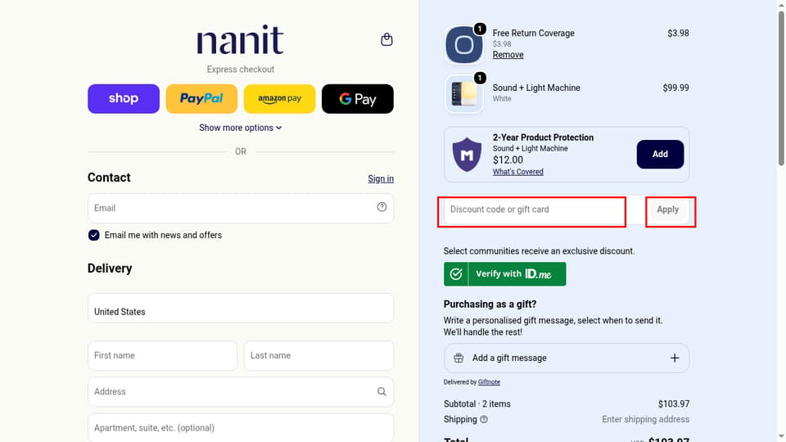
Task: Pay with Google Pay button
Action: tap(358, 99)
